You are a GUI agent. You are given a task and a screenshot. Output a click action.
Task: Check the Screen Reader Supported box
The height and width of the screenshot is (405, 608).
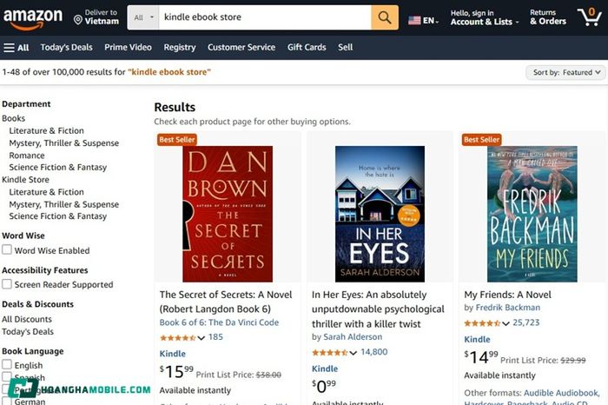(7, 284)
